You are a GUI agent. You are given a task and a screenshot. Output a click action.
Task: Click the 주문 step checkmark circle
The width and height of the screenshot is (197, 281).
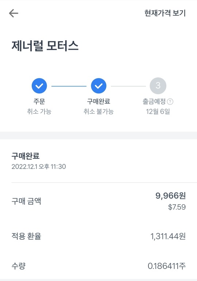(x=39, y=86)
